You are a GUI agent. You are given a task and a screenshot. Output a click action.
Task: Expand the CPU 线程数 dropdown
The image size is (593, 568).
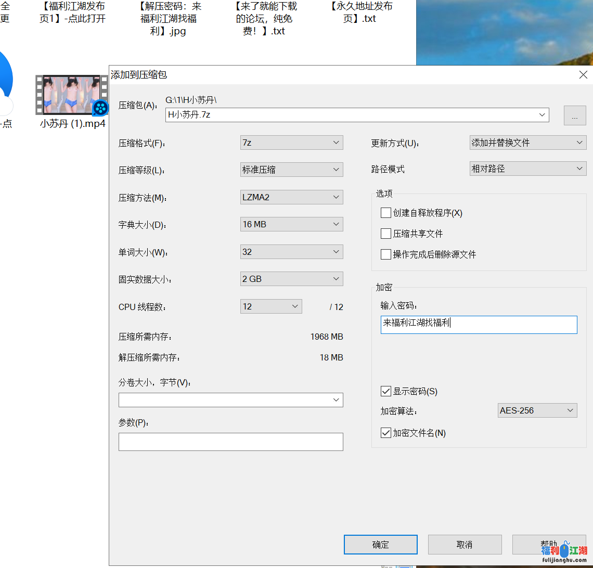(271, 306)
